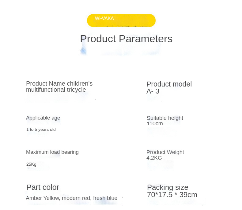The height and width of the screenshot is (210, 242).
Task: Click the yellow Wi-VAKA brand badge
Action: [121, 20]
